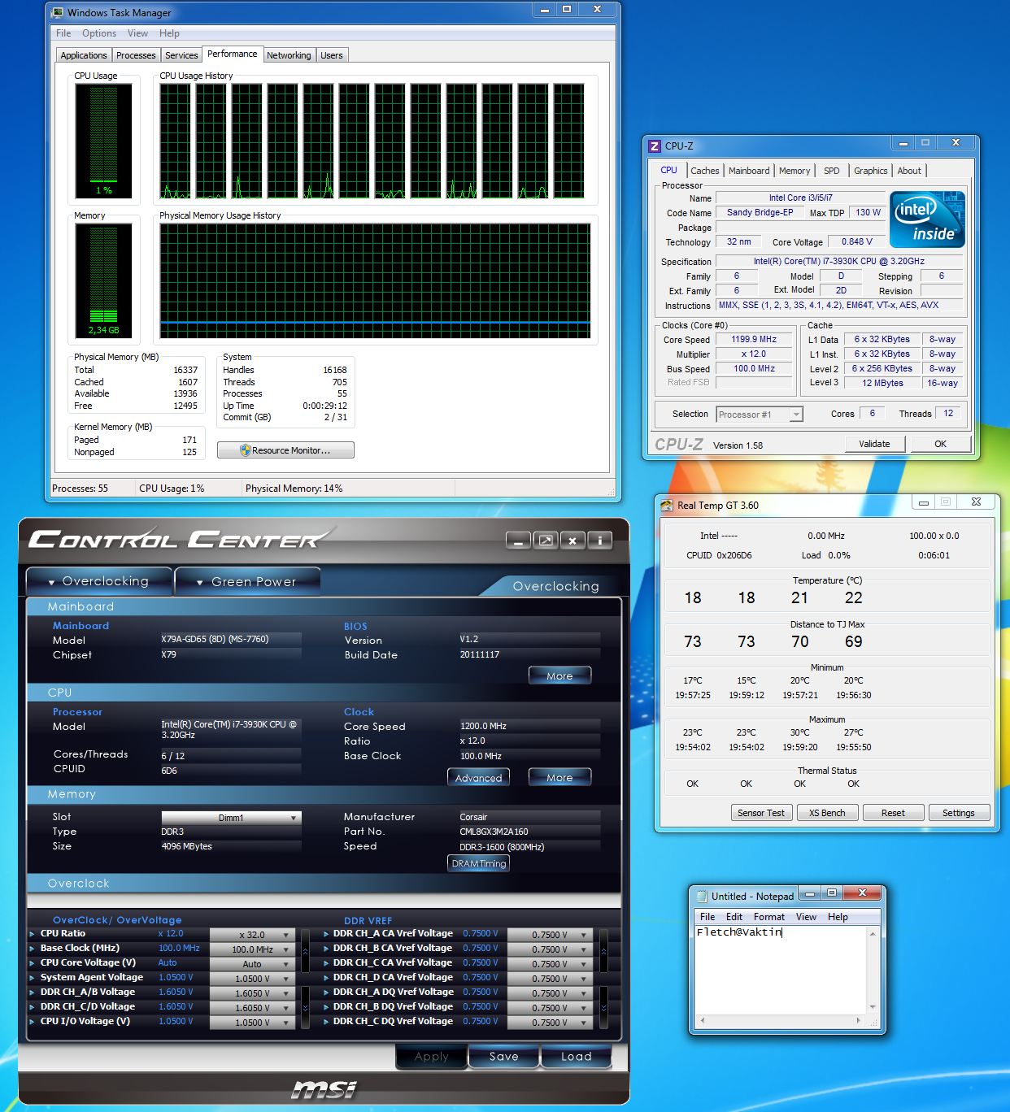Click the Notepad title bar document icon
Screen dimensions: 1010x1112
701,896
